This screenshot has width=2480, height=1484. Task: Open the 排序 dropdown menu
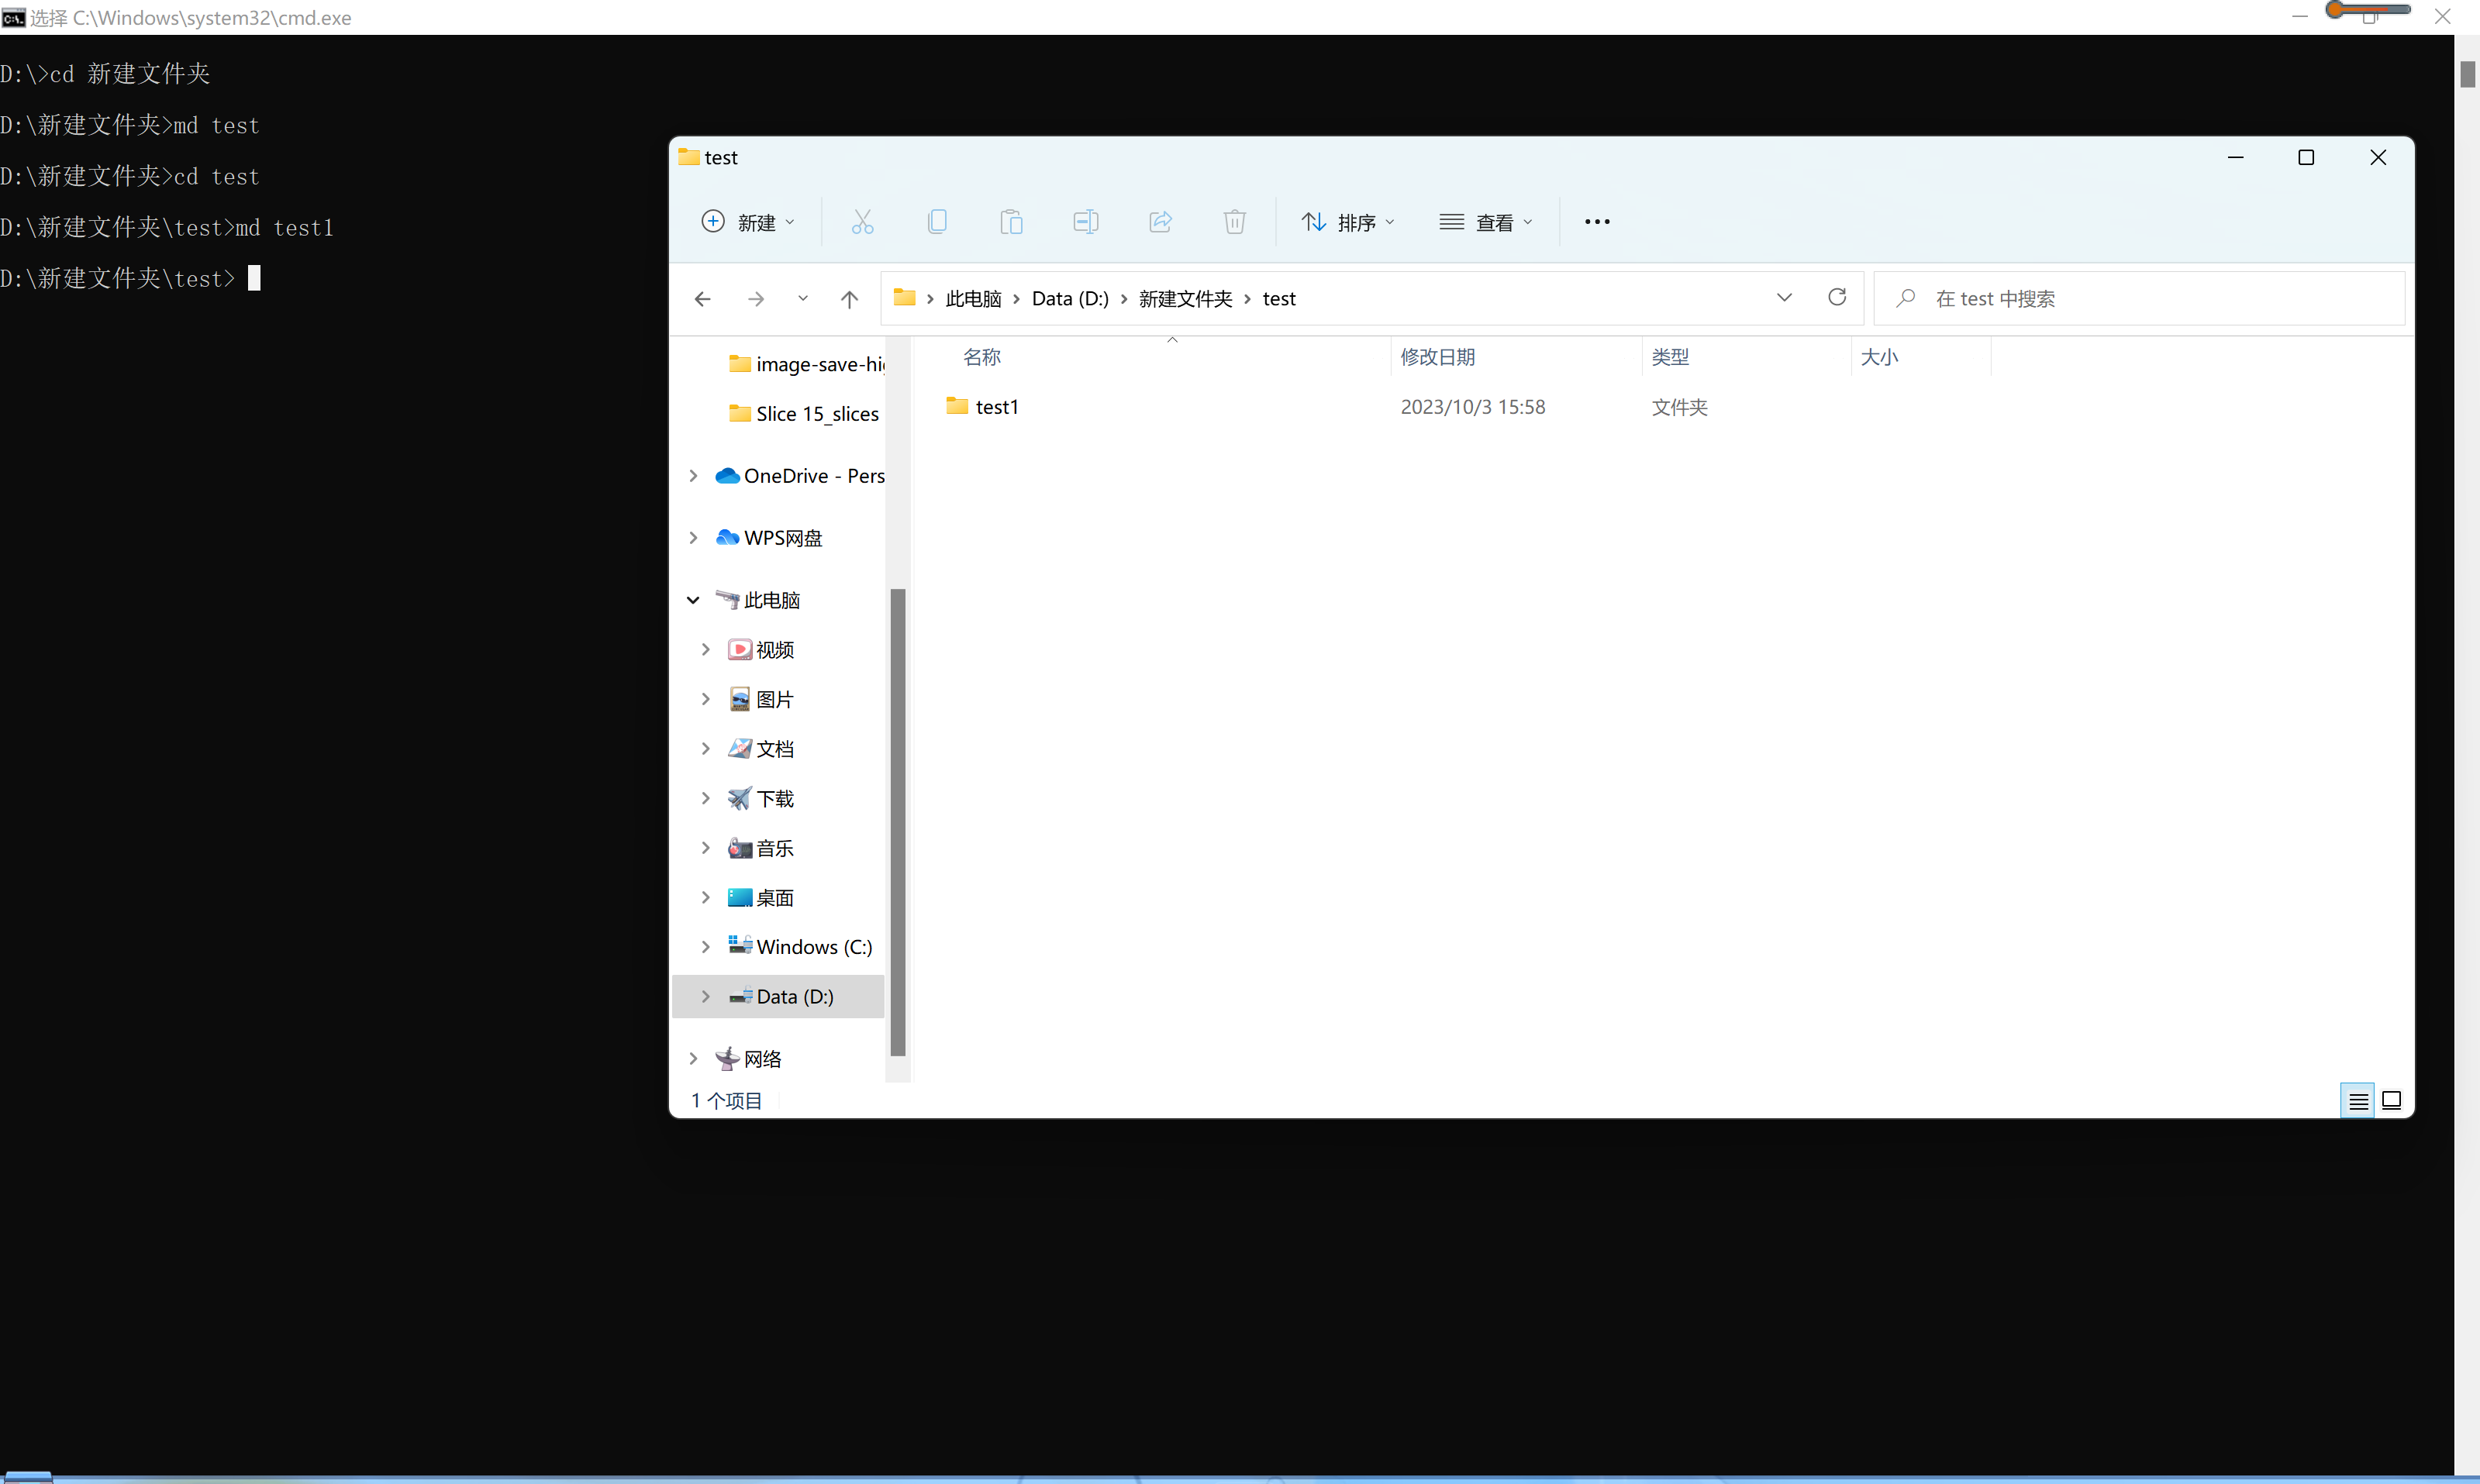click(x=1351, y=221)
